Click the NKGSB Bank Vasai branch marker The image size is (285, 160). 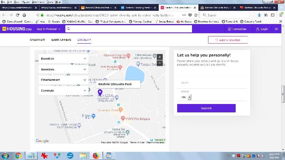[79, 125]
